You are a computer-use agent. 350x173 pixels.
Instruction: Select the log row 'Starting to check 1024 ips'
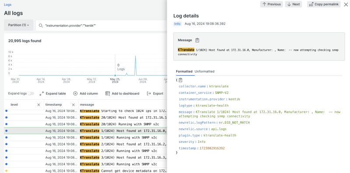[85, 111]
